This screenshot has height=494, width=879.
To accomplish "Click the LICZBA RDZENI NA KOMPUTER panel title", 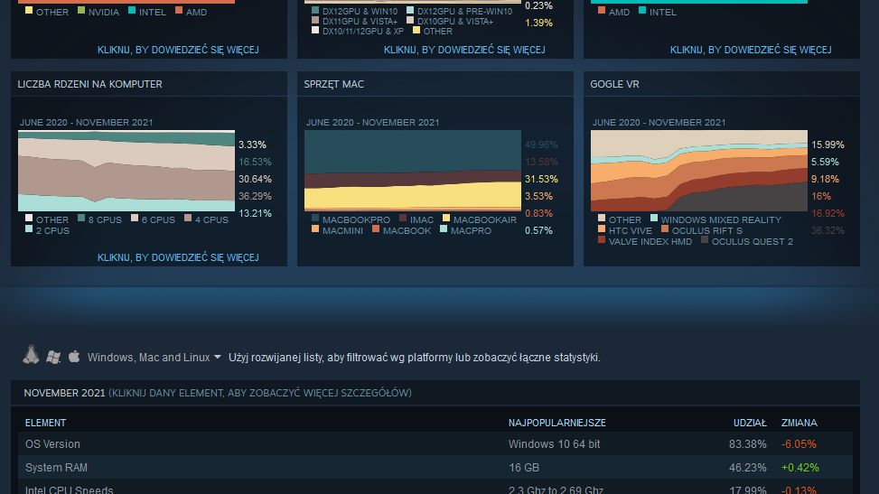I will (x=89, y=84).
